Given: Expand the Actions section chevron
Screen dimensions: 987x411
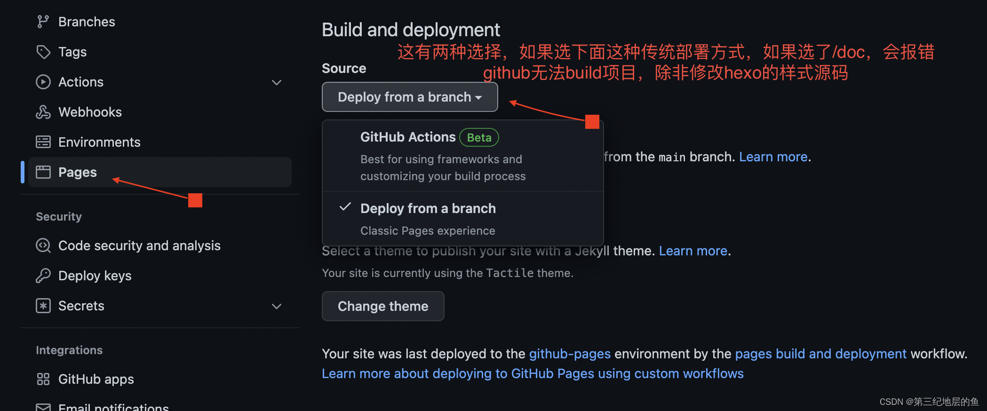Looking at the screenshot, I should click(x=277, y=82).
